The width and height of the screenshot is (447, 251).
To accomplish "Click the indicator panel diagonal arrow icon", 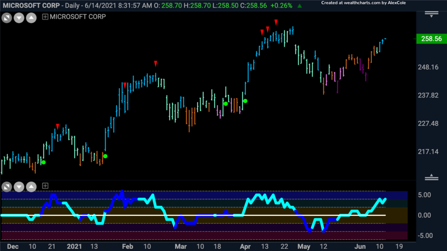I will (7, 187).
